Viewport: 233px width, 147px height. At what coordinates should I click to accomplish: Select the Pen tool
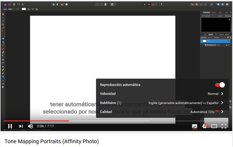[3, 73]
